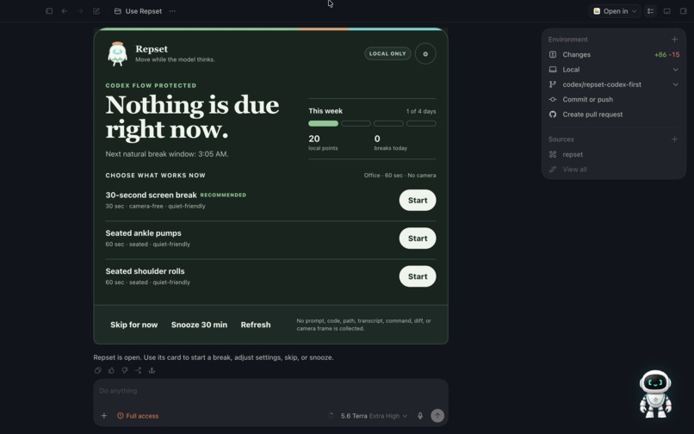Click the +86 -15 diff count
694x434 pixels.
point(666,54)
